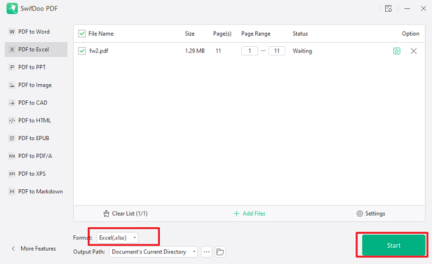
Task: Open the Format Excel(.xlsx) dropdown
Action: click(x=117, y=238)
